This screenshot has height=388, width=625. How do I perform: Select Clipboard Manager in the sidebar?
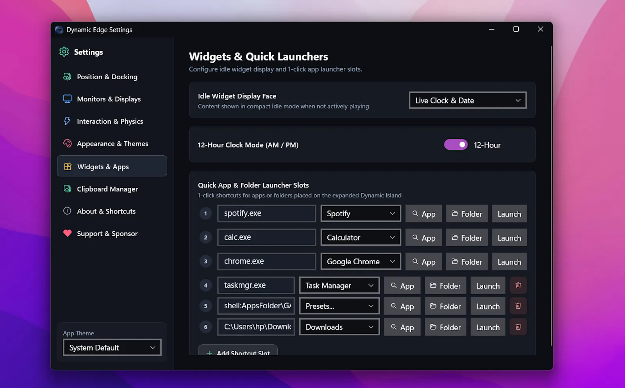112,189
